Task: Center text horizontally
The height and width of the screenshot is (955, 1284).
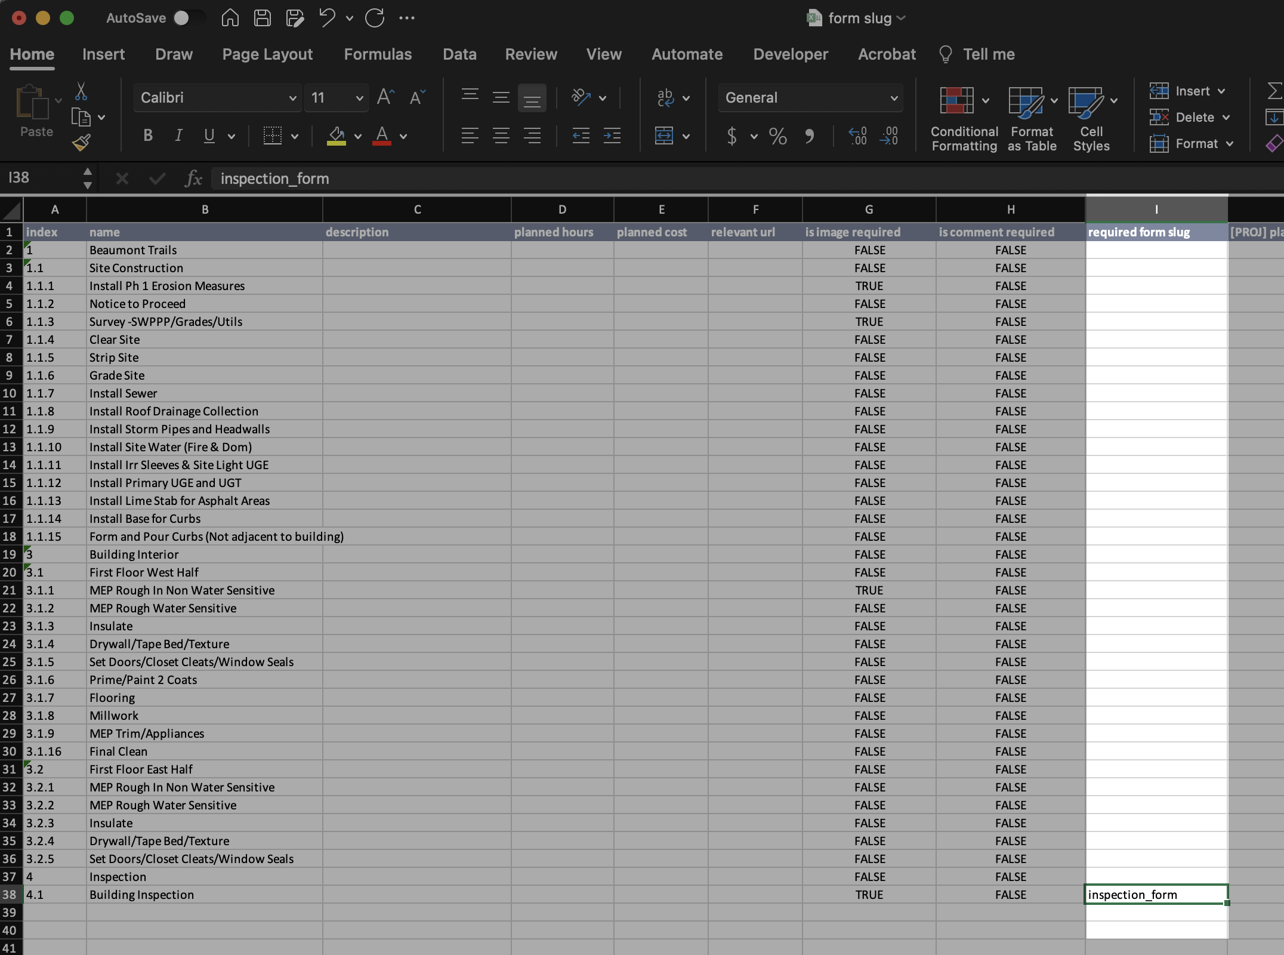Action: click(501, 136)
